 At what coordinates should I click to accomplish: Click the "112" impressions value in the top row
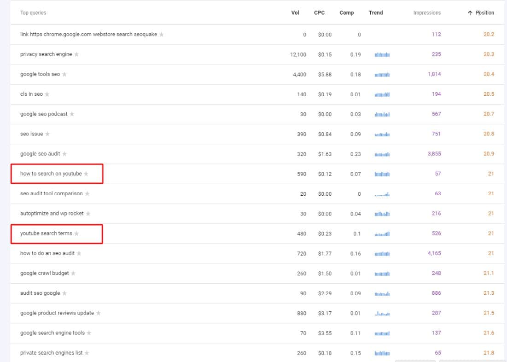437,34
